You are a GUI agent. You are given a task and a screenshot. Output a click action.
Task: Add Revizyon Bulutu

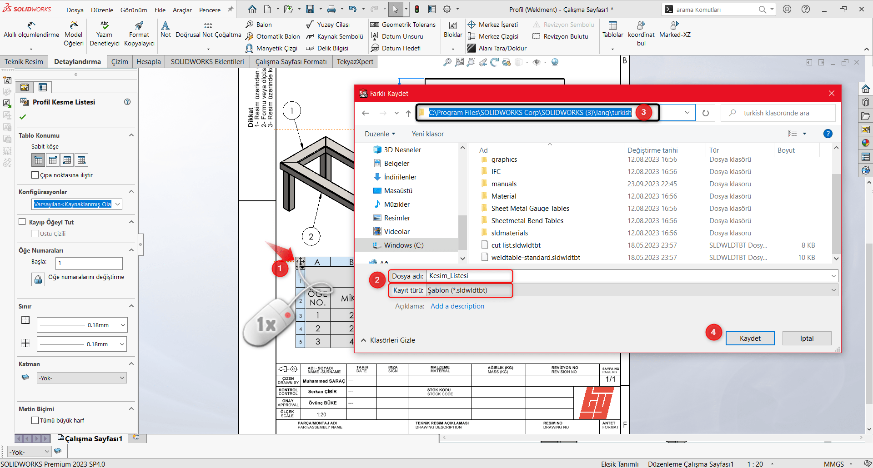click(x=560, y=36)
